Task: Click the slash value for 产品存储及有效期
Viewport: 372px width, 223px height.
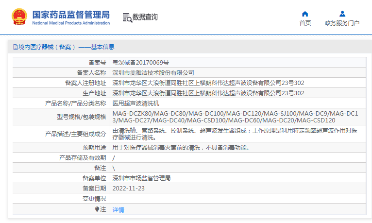Action: point(114,158)
